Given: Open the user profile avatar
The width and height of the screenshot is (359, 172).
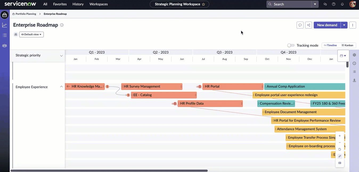Looking at the screenshot, I should coord(353,4).
